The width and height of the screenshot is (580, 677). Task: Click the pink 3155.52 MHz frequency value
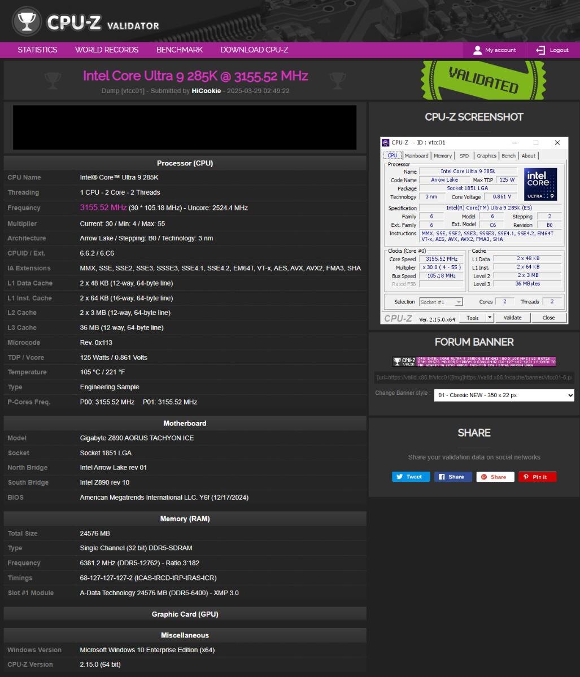coord(103,208)
